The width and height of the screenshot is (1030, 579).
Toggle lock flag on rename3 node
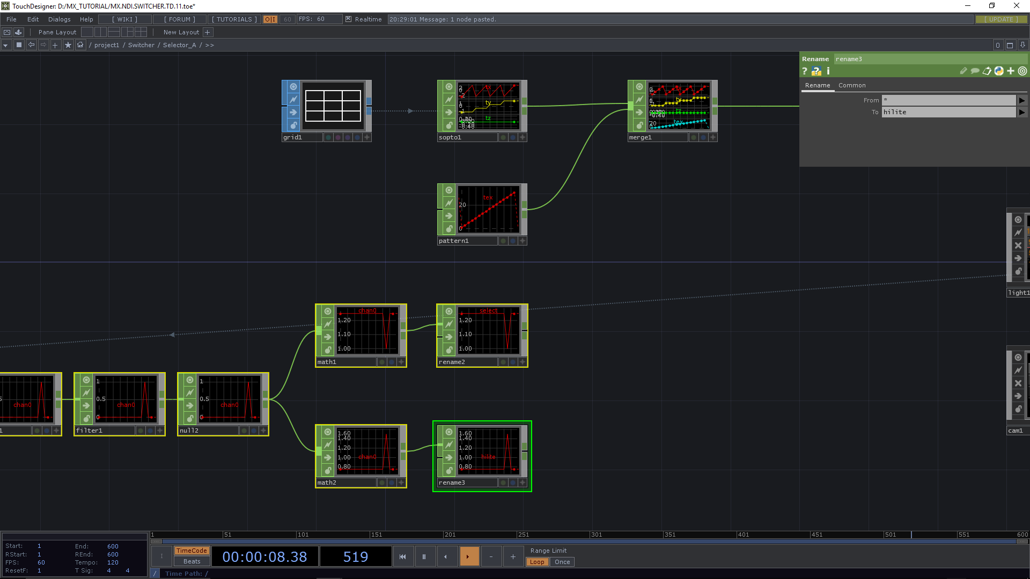point(449,471)
